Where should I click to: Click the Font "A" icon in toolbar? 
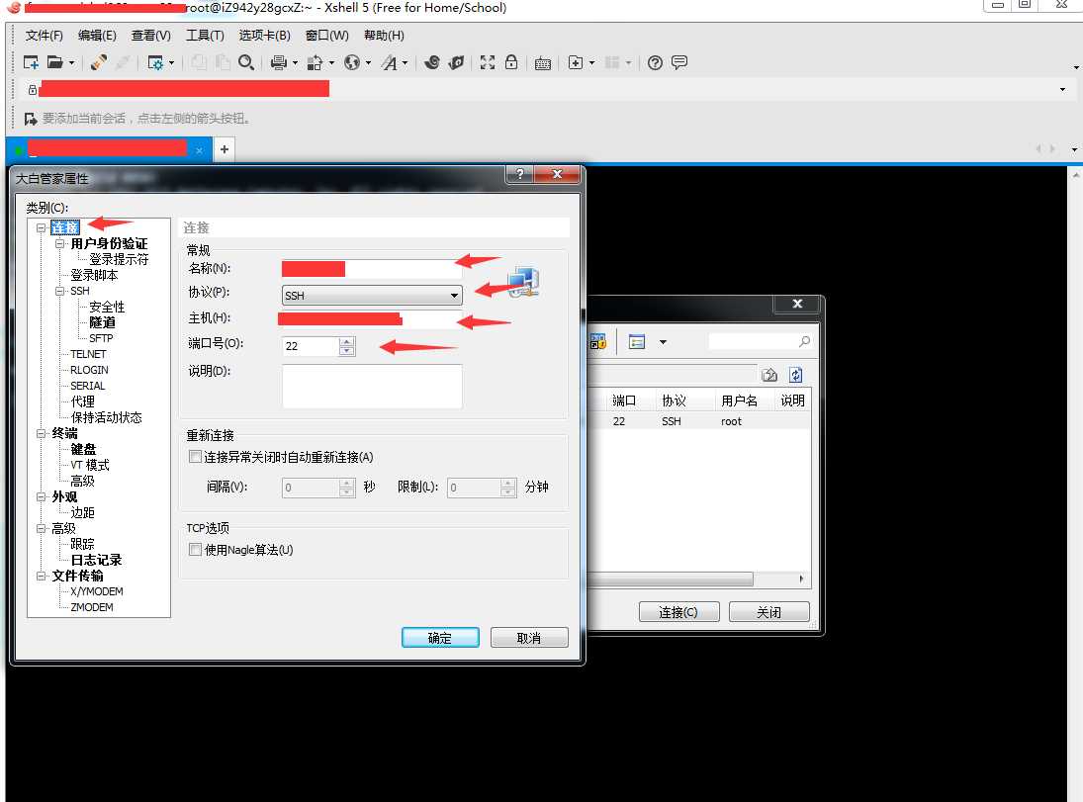(390, 63)
